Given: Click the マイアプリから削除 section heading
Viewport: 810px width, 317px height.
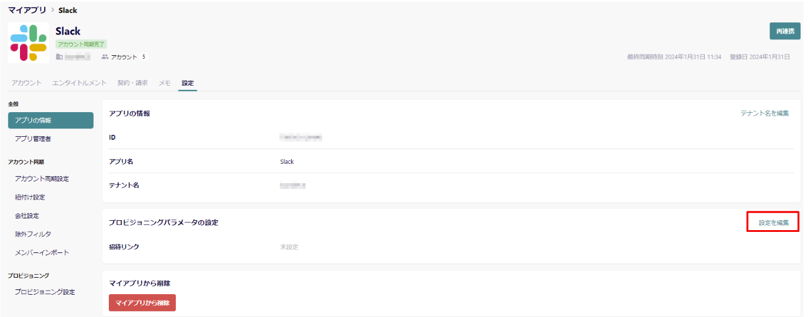Looking at the screenshot, I should coord(139,284).
